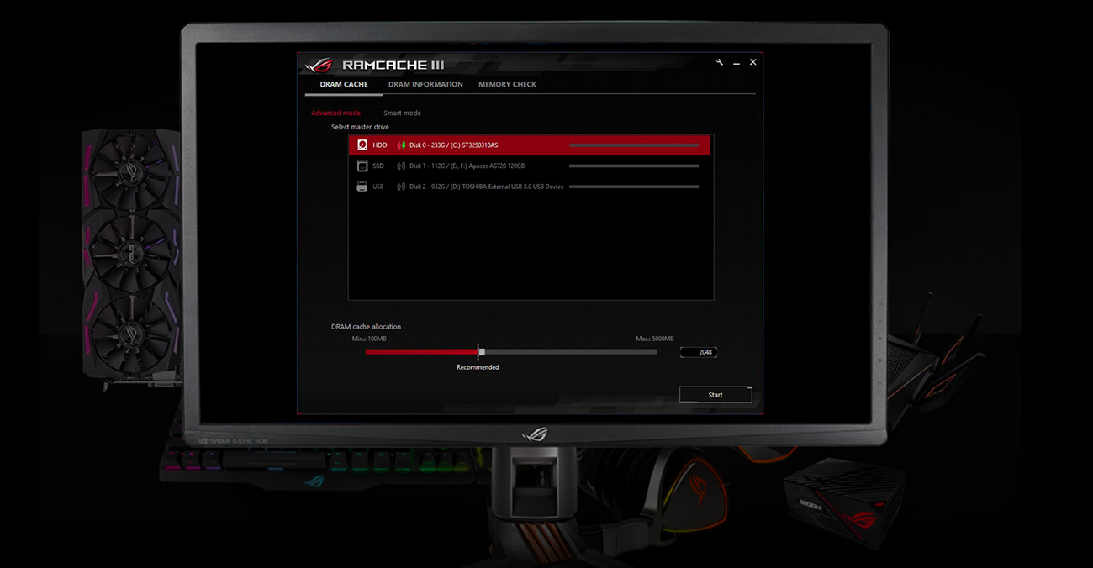Click the DRAM cache allocation slider handle
The width and height of the screenshot is (1093, 568).
coord(481,352)
